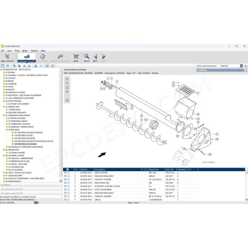The image size is (248, 248).
Task: Collapse the 41 THRESHING MECHANISM node
Action: coord(4,115)
